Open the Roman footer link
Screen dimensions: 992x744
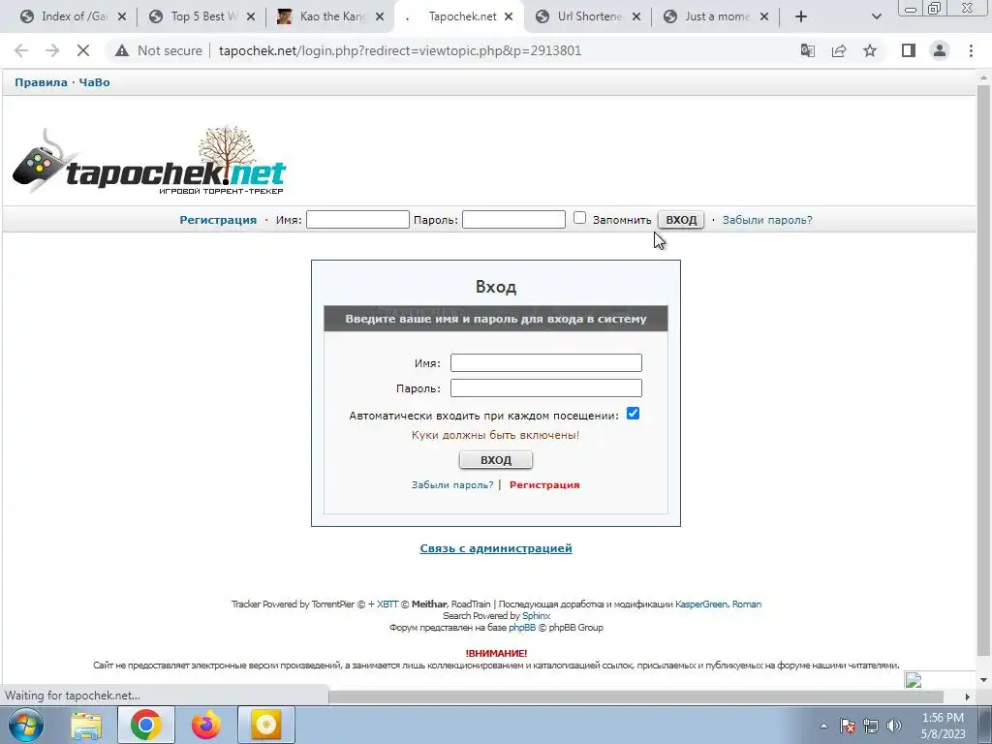[x=747, y=604]
